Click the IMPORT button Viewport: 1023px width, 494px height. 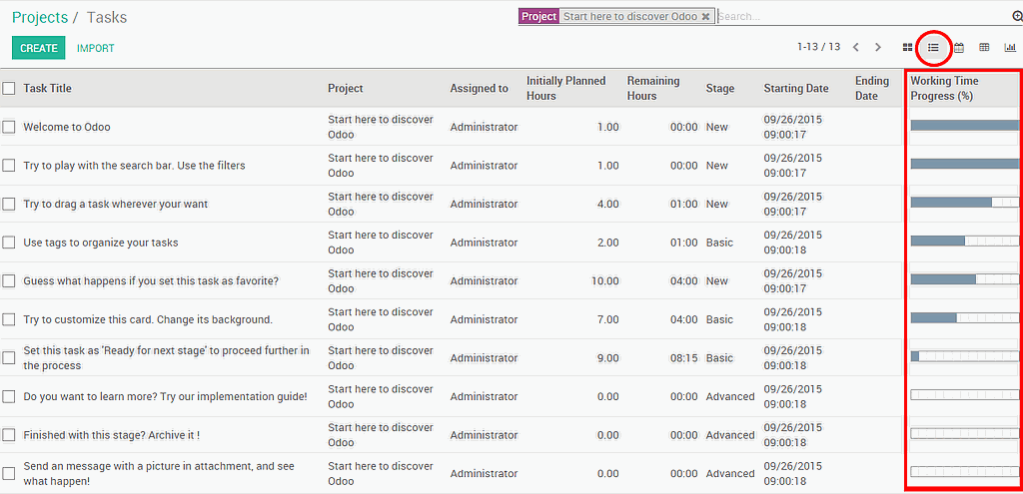[x=96, y=48]
